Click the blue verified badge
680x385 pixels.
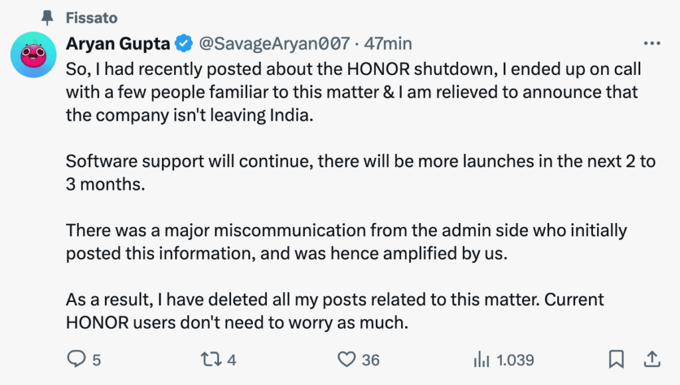pyautogui.click(x=183, y=44)
